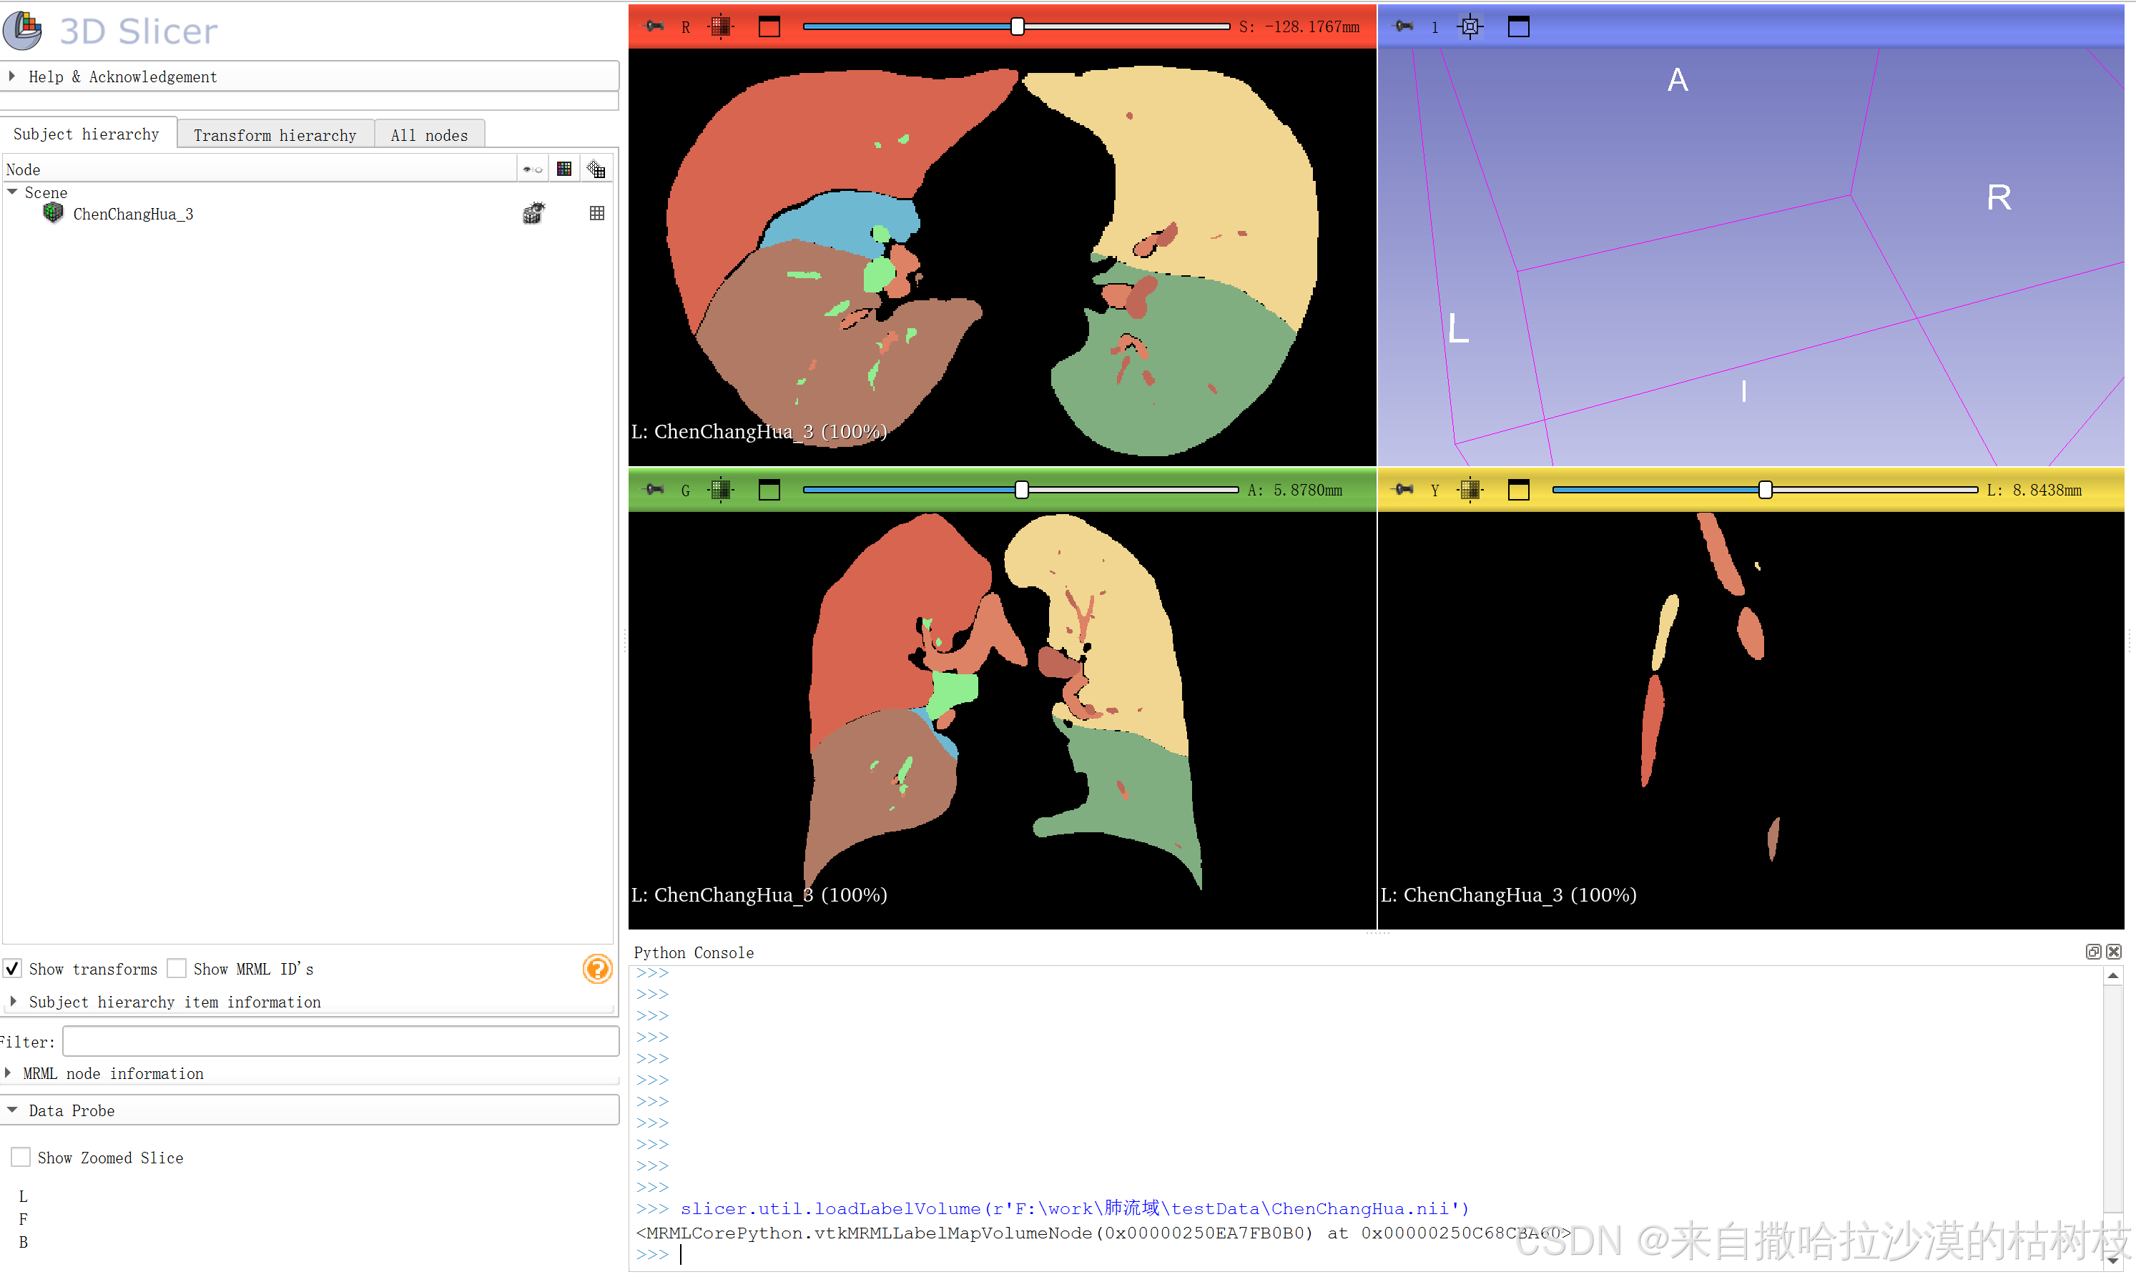Click the Red slice offset slider handle
The height and width of the screenshot is (1277, 2136).
(1017, 26)
